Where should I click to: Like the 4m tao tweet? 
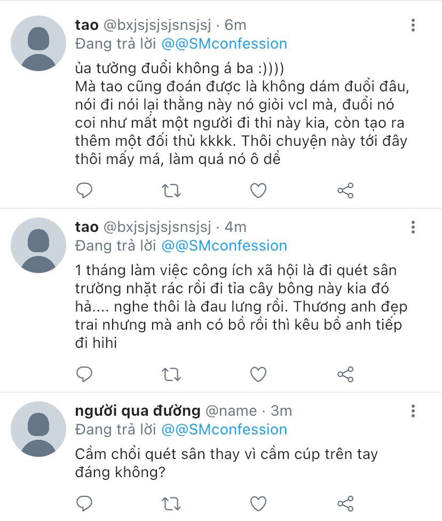pos(258,374)
